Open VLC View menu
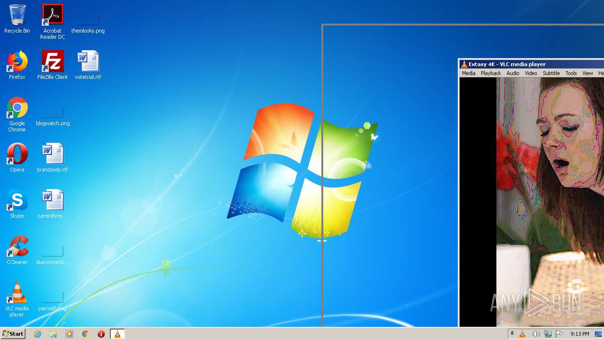The width and height of the screenshot is (604, 340). click(587, 73)
